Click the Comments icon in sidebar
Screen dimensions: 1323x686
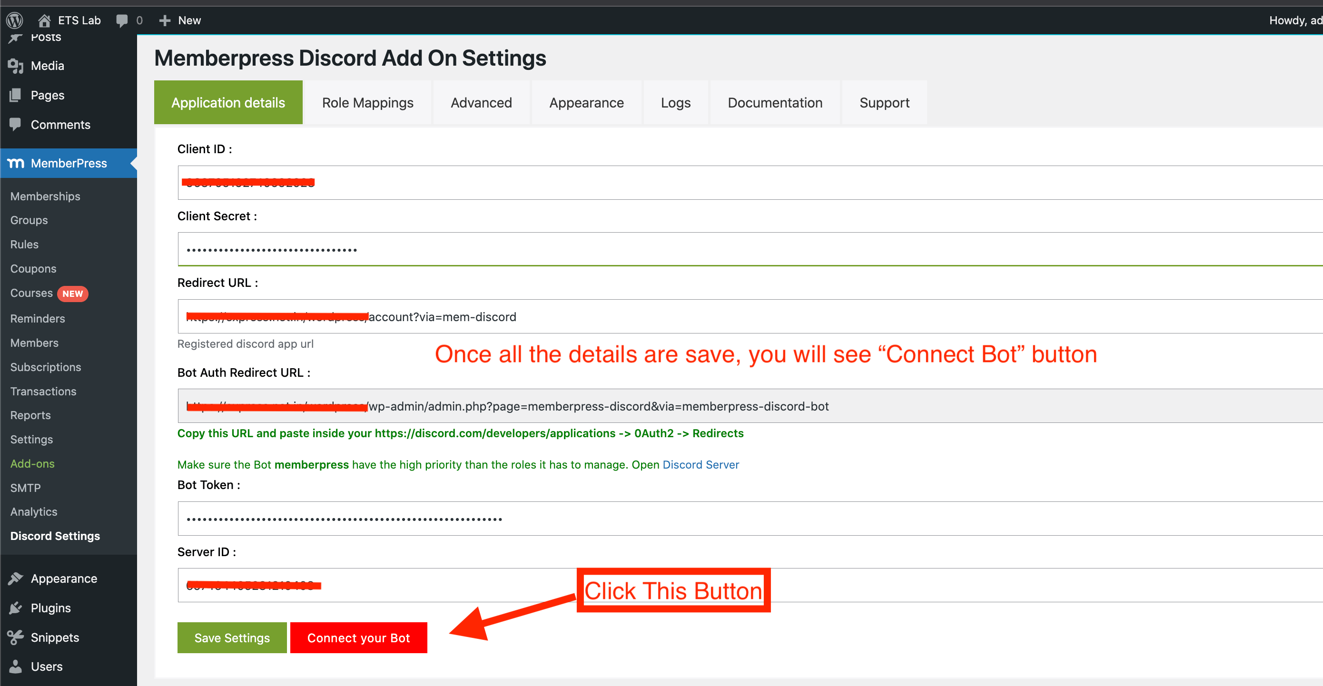pos(15,124)
